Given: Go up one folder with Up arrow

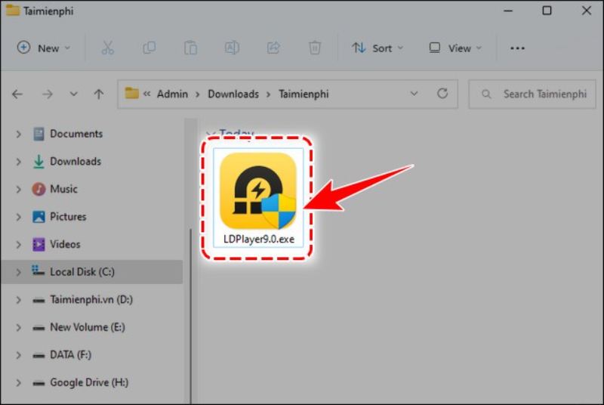Looking at the screenshot, I should pyautogui.click(x=98, y=94).
